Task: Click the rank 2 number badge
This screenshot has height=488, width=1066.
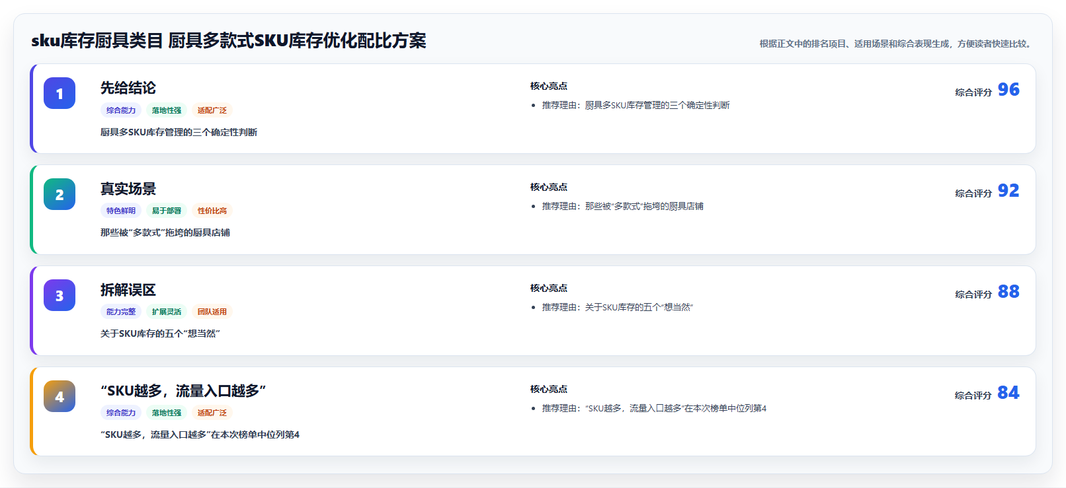Action: 60,194
